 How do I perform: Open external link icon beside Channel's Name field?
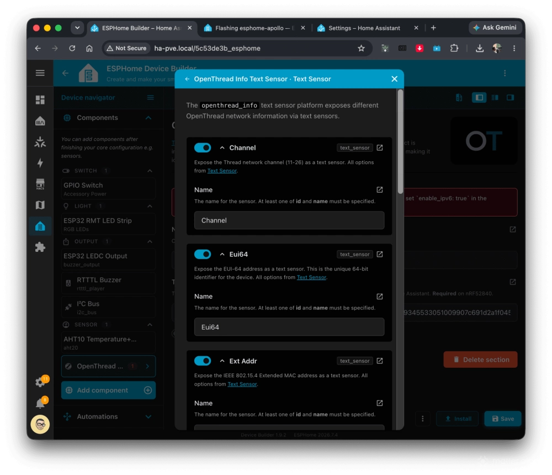pos(380,189)
